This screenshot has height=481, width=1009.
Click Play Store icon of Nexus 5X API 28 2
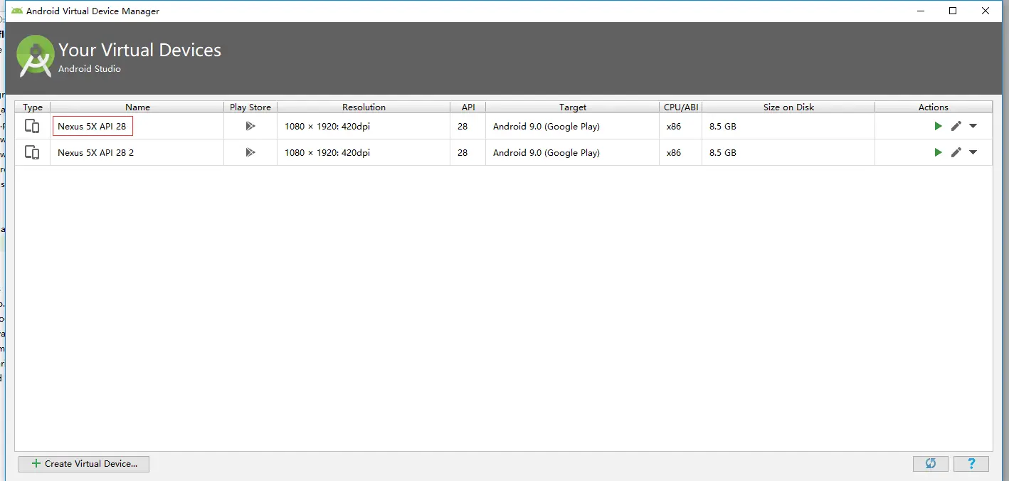(250, 152)
